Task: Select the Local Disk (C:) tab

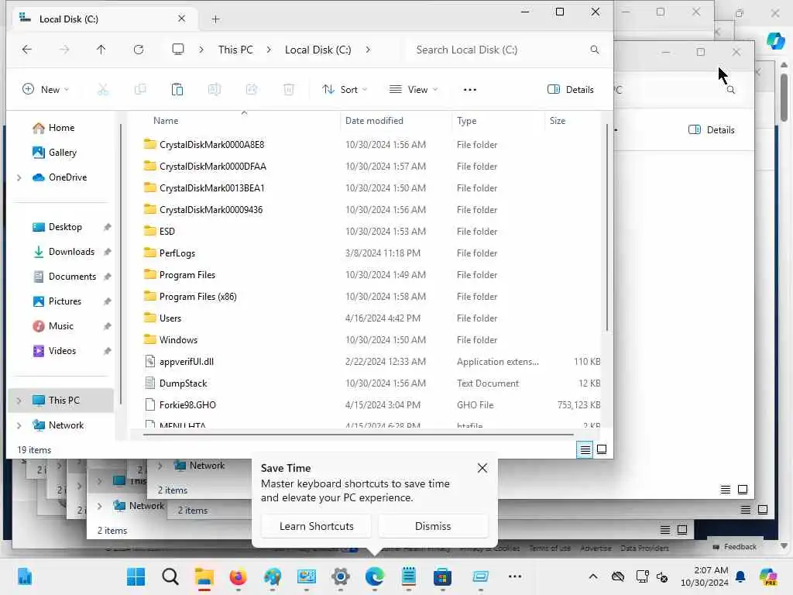Action: (104, 19)
